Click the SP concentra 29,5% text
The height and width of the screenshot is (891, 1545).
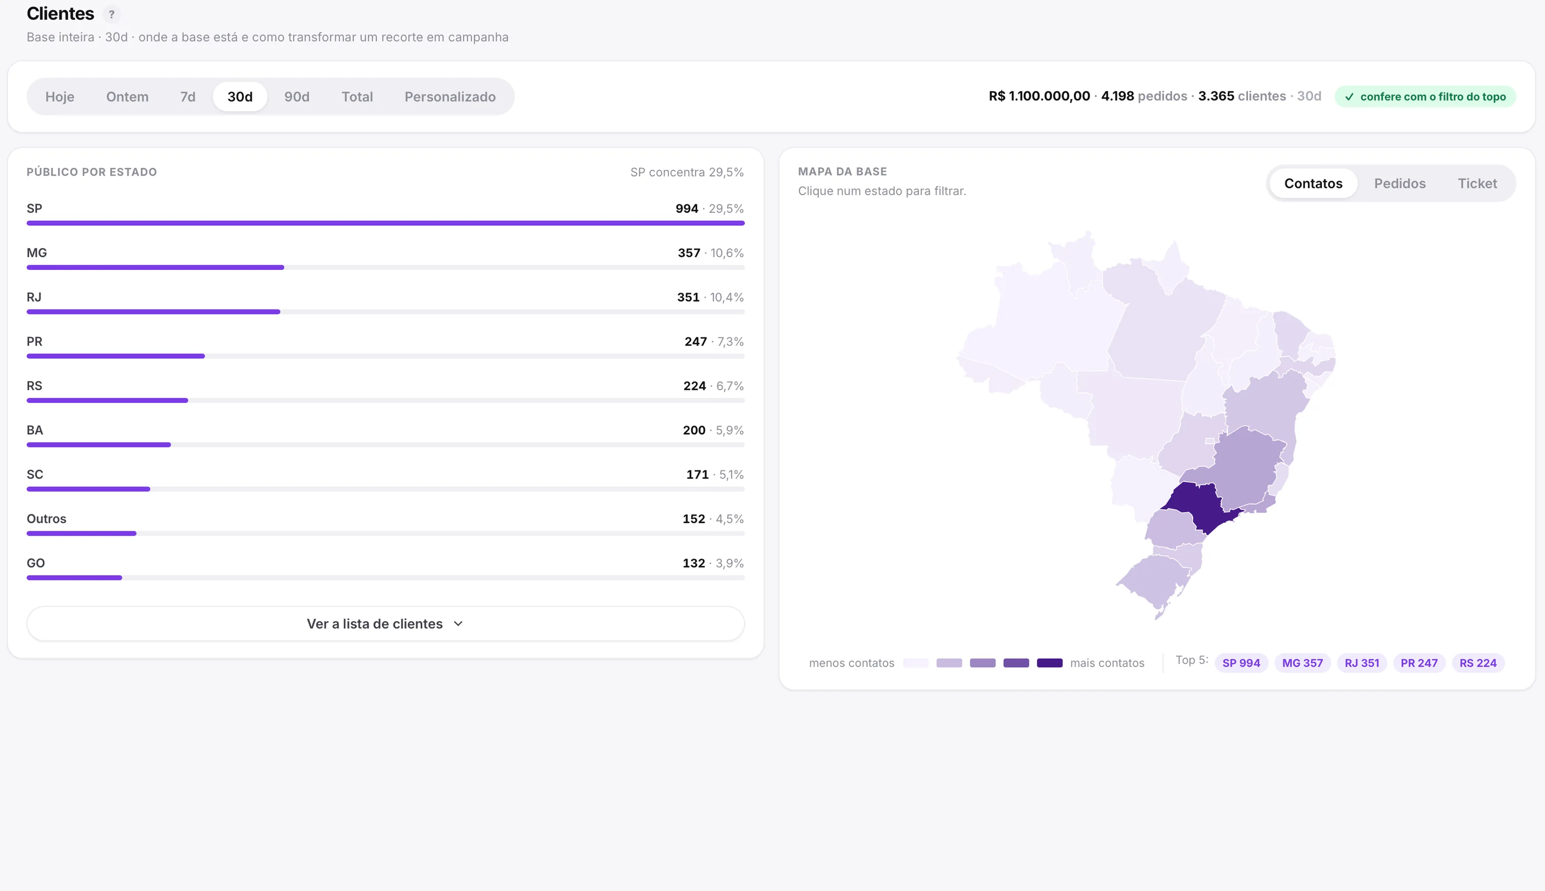[x=687, y=173]
